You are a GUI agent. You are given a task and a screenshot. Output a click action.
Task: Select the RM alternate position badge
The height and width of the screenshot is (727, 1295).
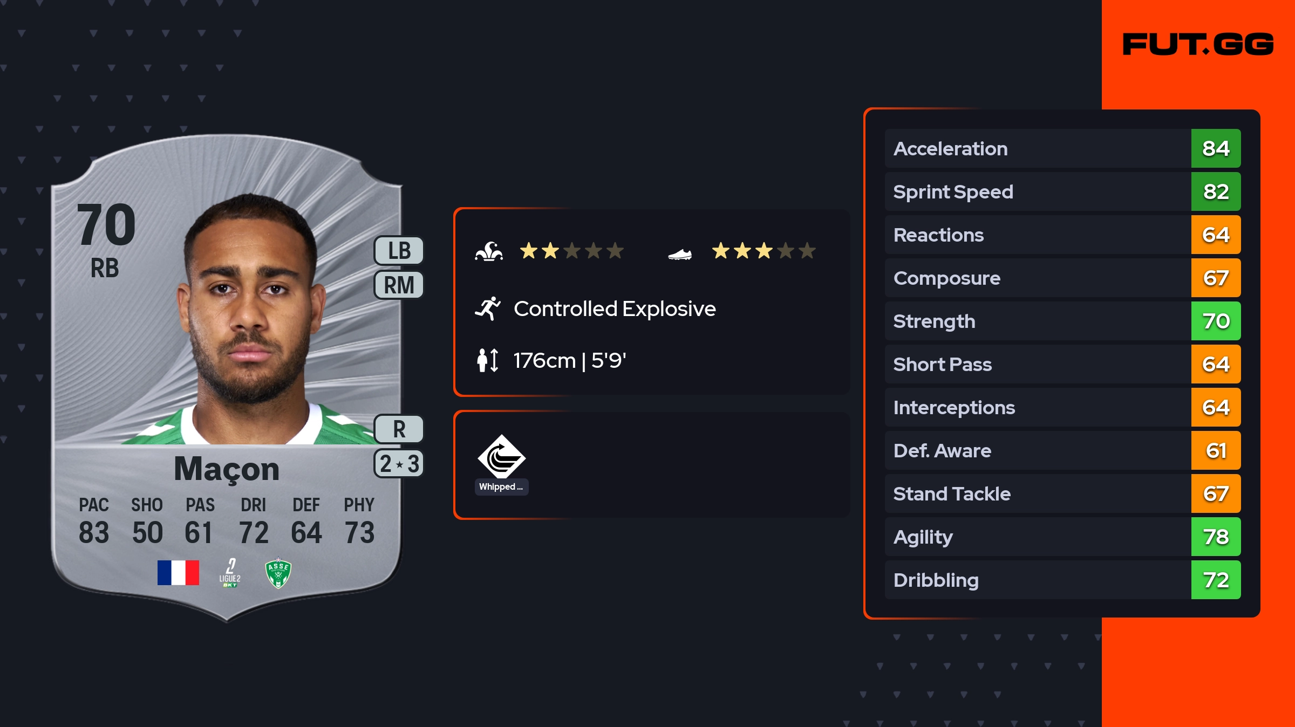pyautogui.click(x=399, y=285)
